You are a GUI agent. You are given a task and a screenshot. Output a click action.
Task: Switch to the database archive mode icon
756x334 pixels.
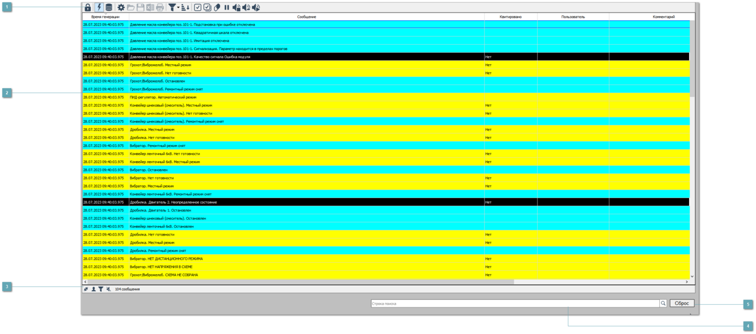(x=109, y=8)
